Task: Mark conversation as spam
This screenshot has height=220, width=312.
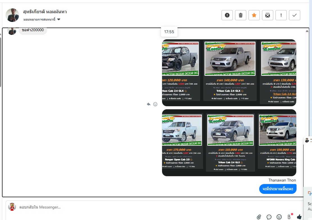Action: pos(227,15)
